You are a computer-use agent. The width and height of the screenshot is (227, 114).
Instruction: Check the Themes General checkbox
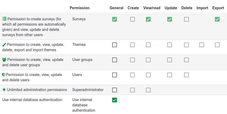tap(115, 45)
